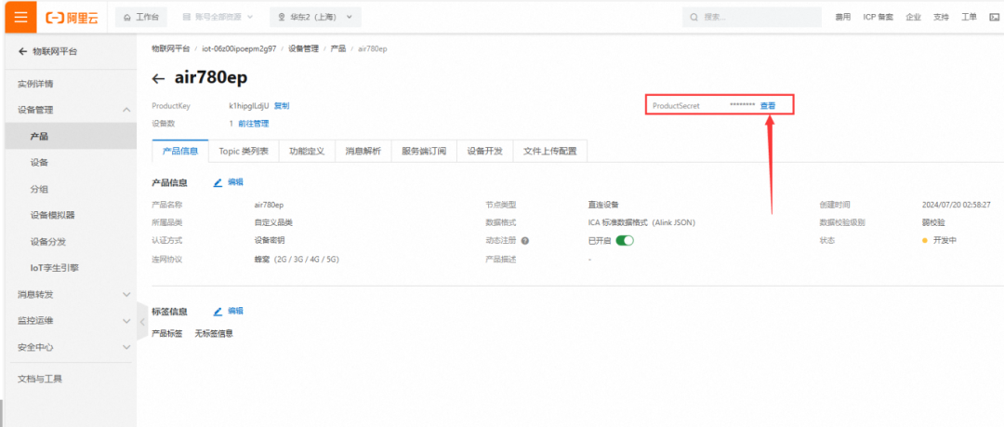Open the 费用 menu
The image size is (1004, 427).
pos(842,18)
